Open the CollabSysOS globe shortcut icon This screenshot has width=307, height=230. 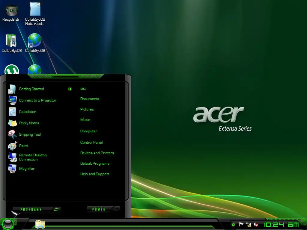35,43
